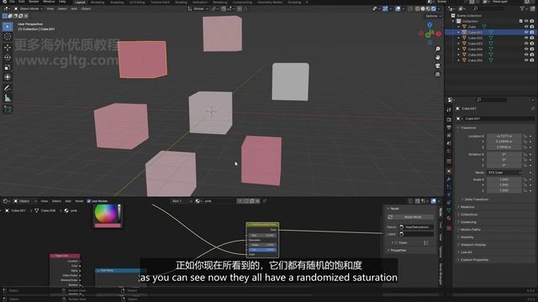This screenshot has width=538, height=302.
Task: Switch orthographic/perspective grid icon
Action: (x=437, y=75)
